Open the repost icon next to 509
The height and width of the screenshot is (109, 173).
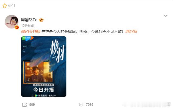(x=24, y=105)
